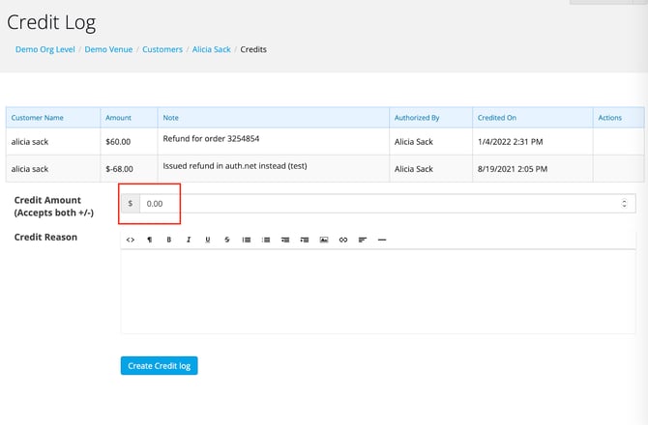Insert a horizontal line
Image resolution: width=648 pixels, height=425 pixels.
pyautogui.click(x=382, y=240)
